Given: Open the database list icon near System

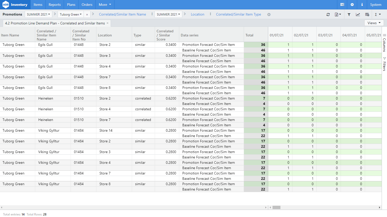Looking at the screenshot, I should point(342,5).
